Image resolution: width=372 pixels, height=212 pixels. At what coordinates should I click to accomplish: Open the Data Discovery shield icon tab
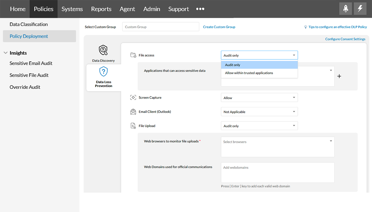pyautogui.click(x=103, y=50)
